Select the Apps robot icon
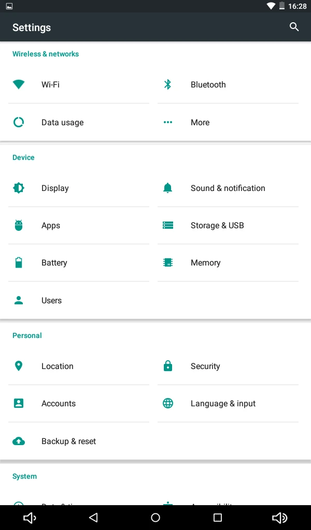This screenshot has height=530, width=311. 19,225
